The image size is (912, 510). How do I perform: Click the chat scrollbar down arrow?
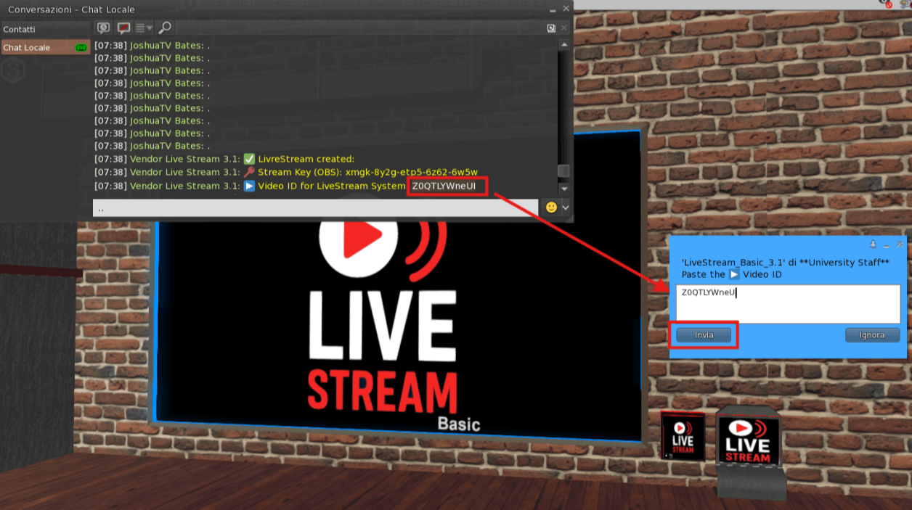[563, 189]
